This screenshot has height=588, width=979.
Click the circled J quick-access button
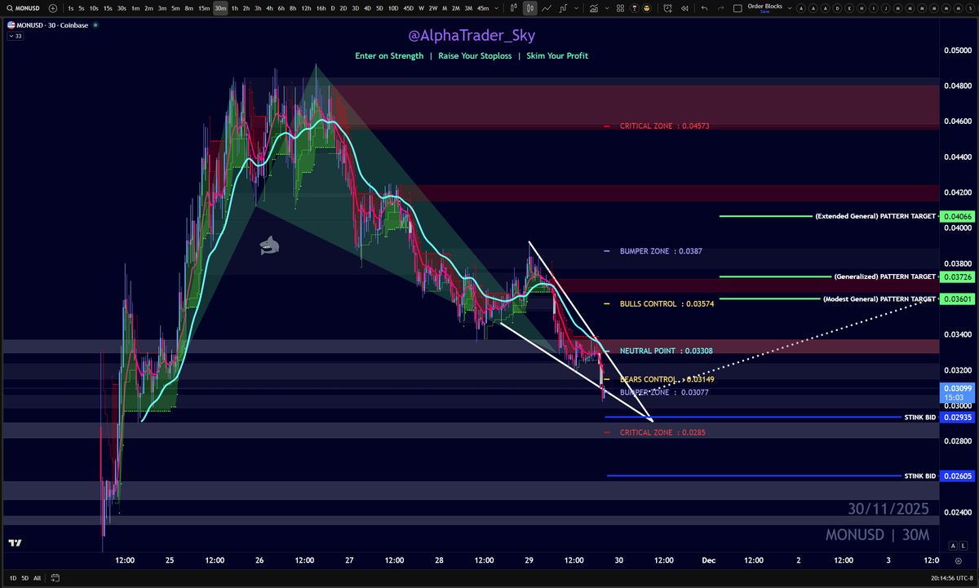(x=886, y=8)
